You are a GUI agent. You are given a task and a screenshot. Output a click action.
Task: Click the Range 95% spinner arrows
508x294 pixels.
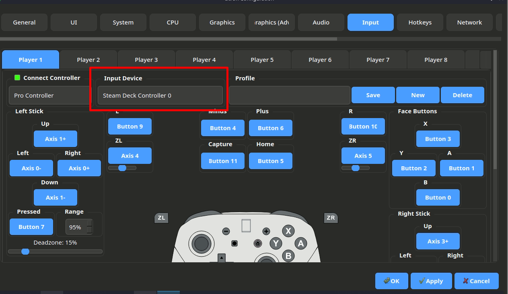click(89, 227)
